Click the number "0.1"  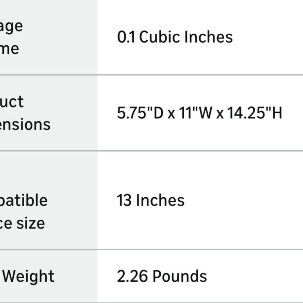[126, 37]
